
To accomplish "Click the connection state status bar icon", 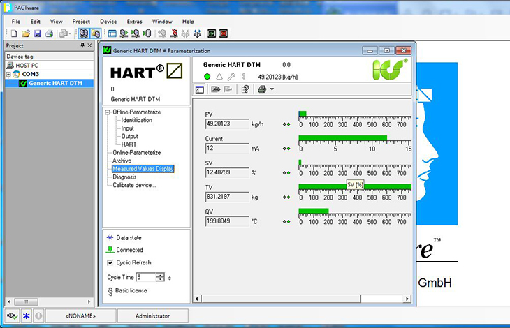I will tap(12, 316).
